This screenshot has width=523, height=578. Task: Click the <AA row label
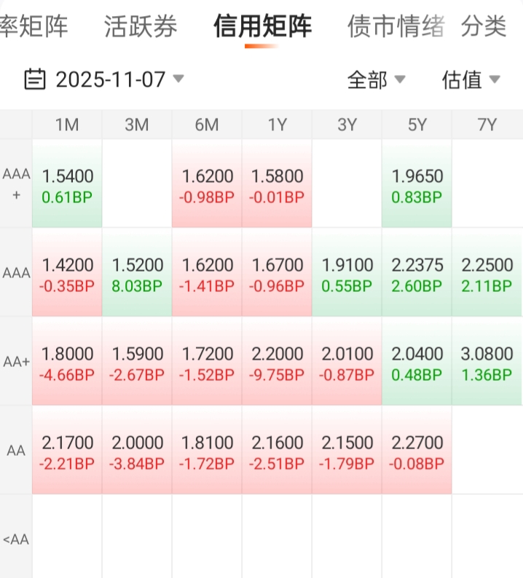(16, 539)
